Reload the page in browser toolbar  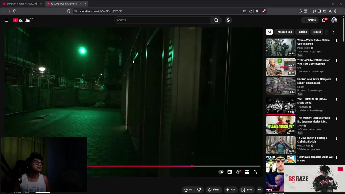click(15, 11)
